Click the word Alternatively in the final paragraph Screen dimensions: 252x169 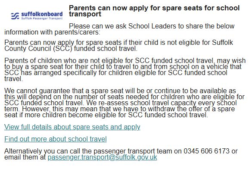pos(23,151)
